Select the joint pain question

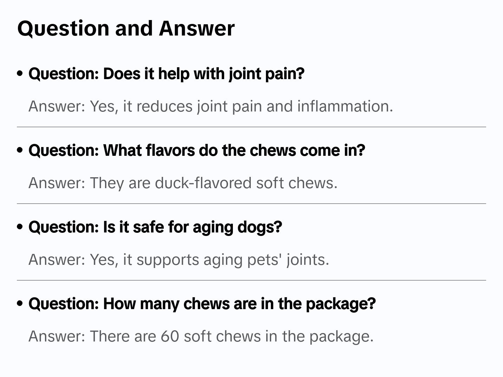click(166, 74)
